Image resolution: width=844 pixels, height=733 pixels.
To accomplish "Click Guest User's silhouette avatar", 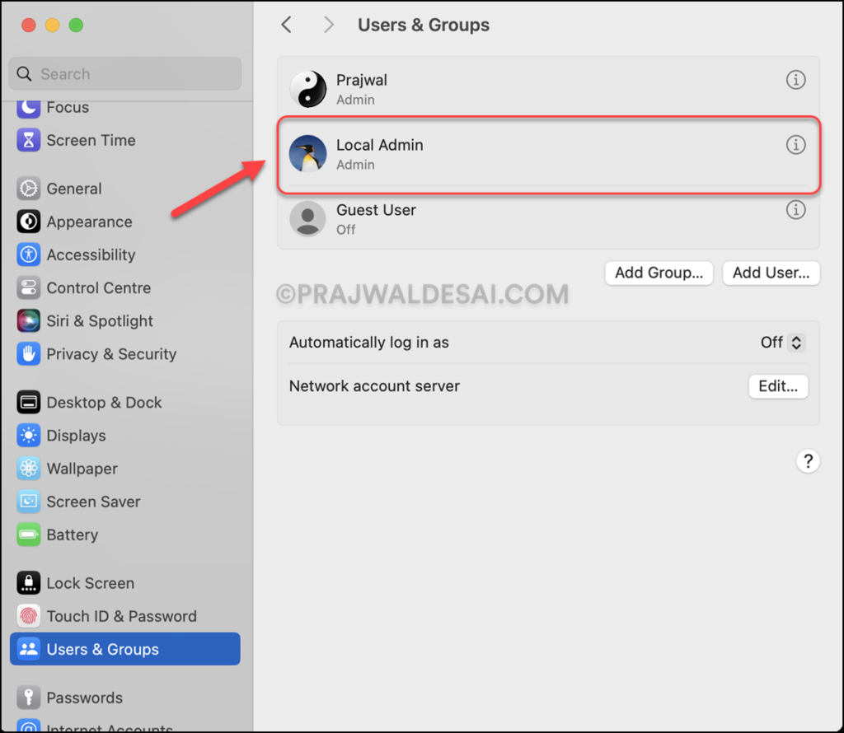I will coord(308,219).
